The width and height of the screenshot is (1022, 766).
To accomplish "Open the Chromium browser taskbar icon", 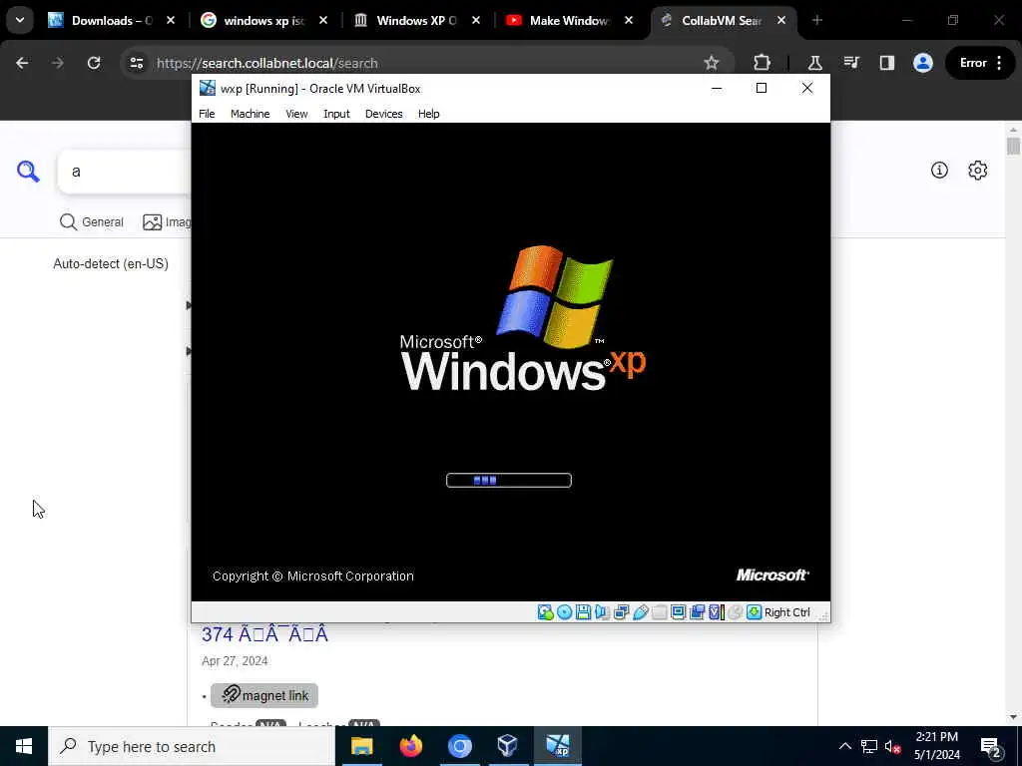I will [459, 746].
